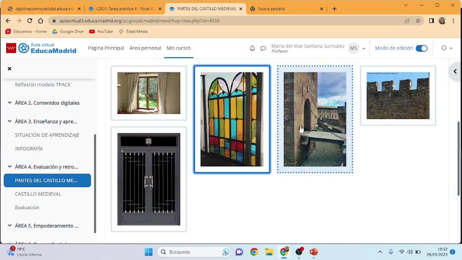Screen dimensions: 462x260
Task: Open the Educamos - Home bookmark
Action: [x=26, y=31]
